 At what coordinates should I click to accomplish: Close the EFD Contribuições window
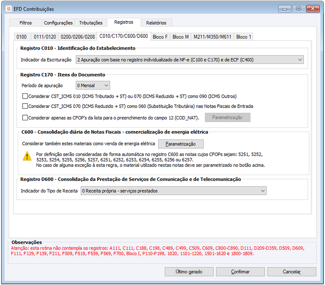tap(313, 9)
